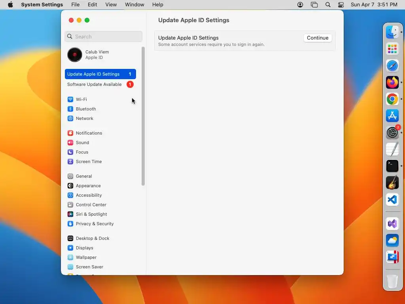Viewport: 405px width, 304px height.
Task: Open Desktop & Dock icon
Action: [x=70, y=238]
